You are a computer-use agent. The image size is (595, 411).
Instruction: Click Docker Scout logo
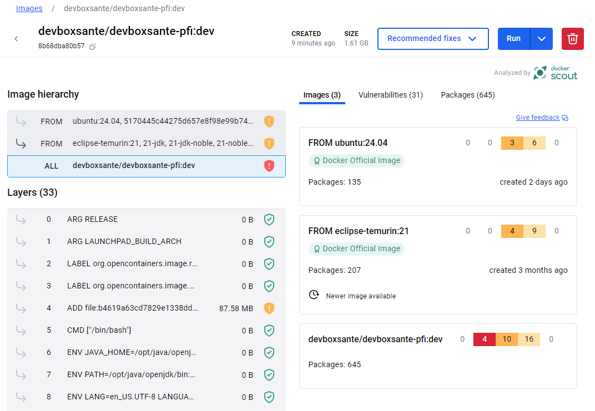(555, 73)
